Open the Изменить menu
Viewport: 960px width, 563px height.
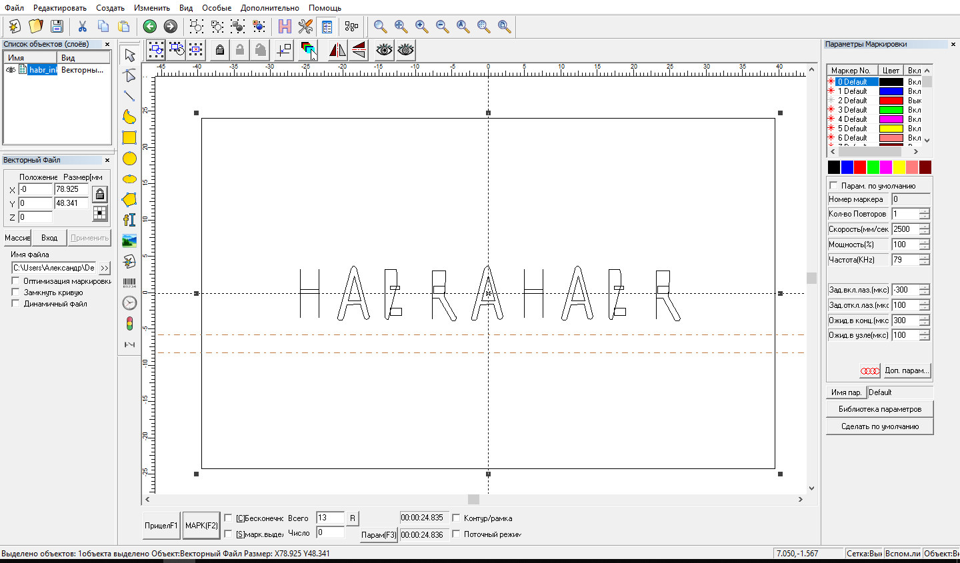tap(152, 8)
